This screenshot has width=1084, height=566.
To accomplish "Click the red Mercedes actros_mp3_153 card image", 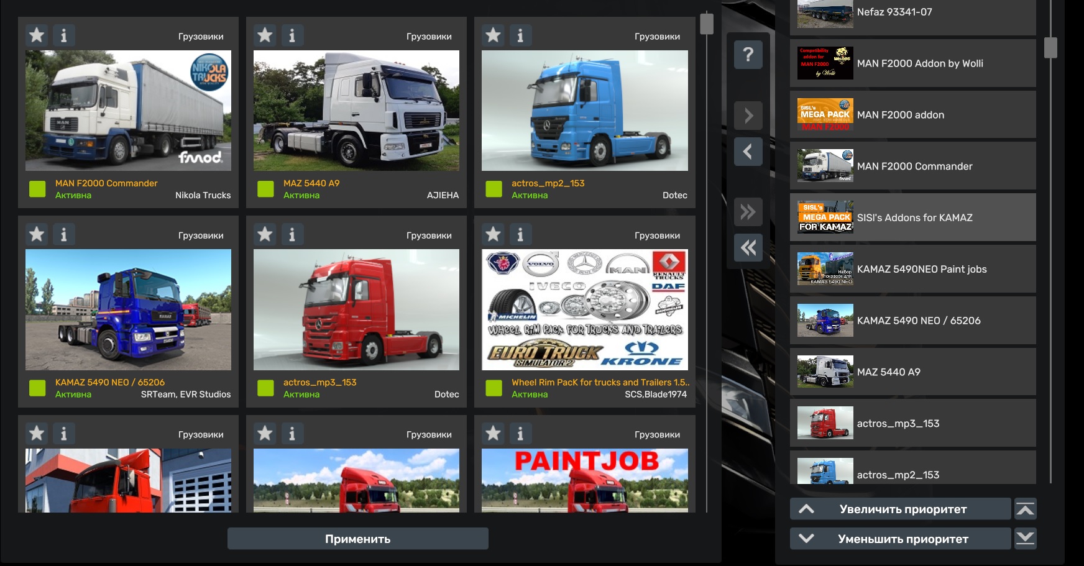I will 356,309.
